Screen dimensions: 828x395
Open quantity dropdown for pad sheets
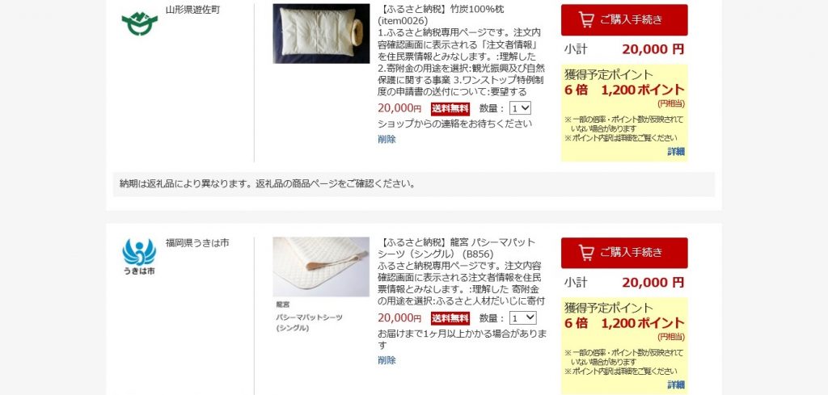(x=523, y=318)
